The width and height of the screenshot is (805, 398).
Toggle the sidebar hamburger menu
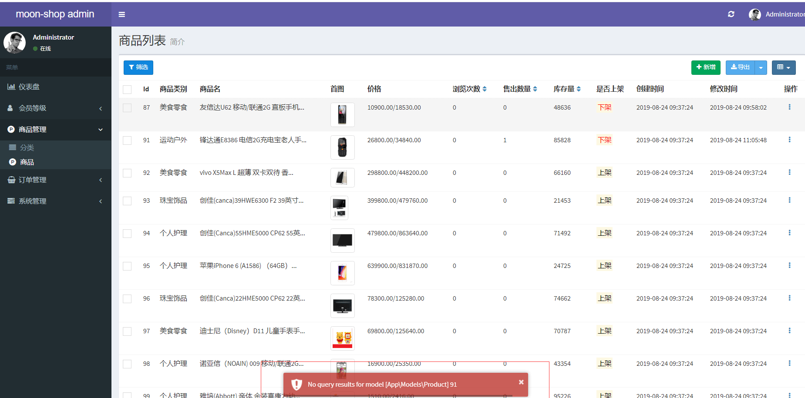click(122, 14)
